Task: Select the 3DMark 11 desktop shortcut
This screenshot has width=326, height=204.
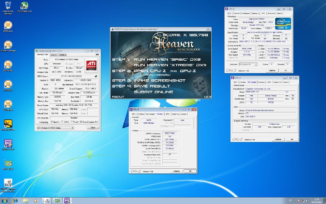Action: [x=8, y=26]
